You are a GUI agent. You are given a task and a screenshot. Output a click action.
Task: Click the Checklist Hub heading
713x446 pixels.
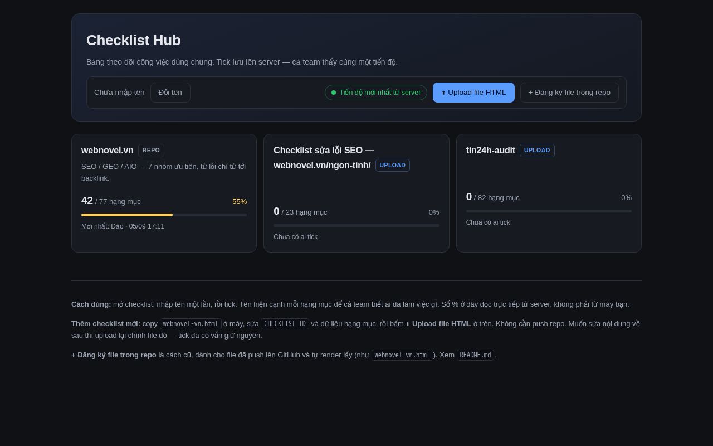point(134,40)
